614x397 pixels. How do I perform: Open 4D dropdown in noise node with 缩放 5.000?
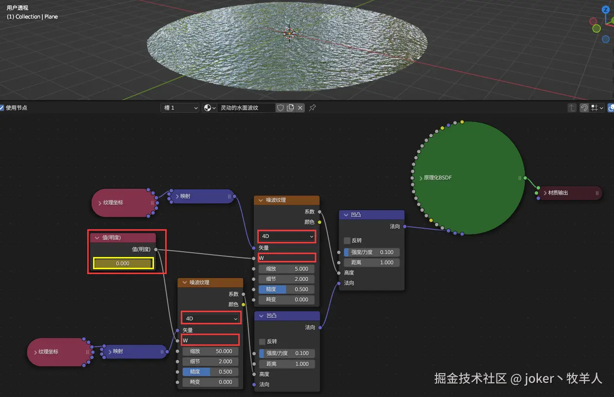pos(287,236)
